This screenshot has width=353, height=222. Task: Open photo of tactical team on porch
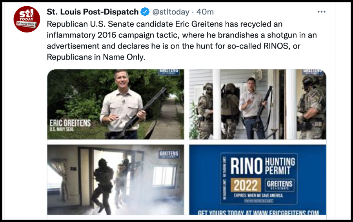coord(258,104)
